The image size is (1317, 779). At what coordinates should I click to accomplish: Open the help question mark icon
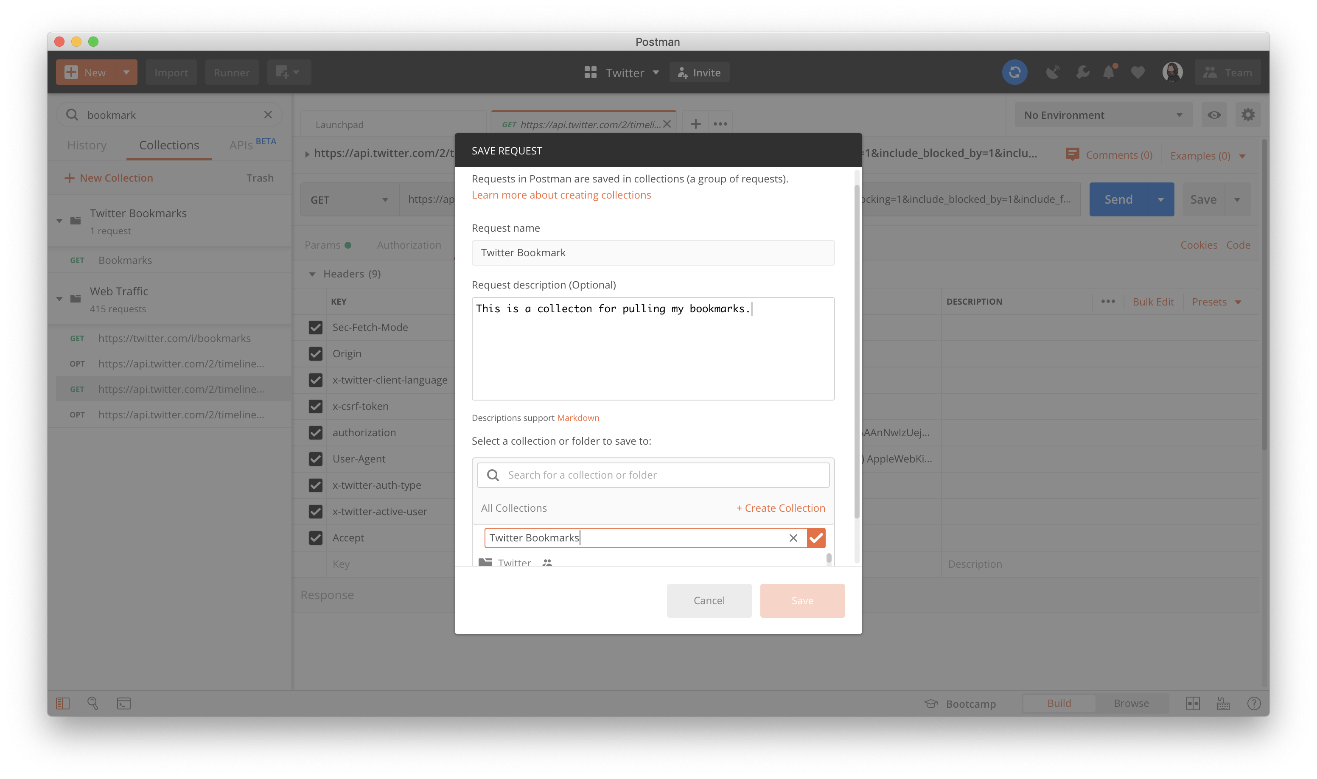coord(1253,703)
